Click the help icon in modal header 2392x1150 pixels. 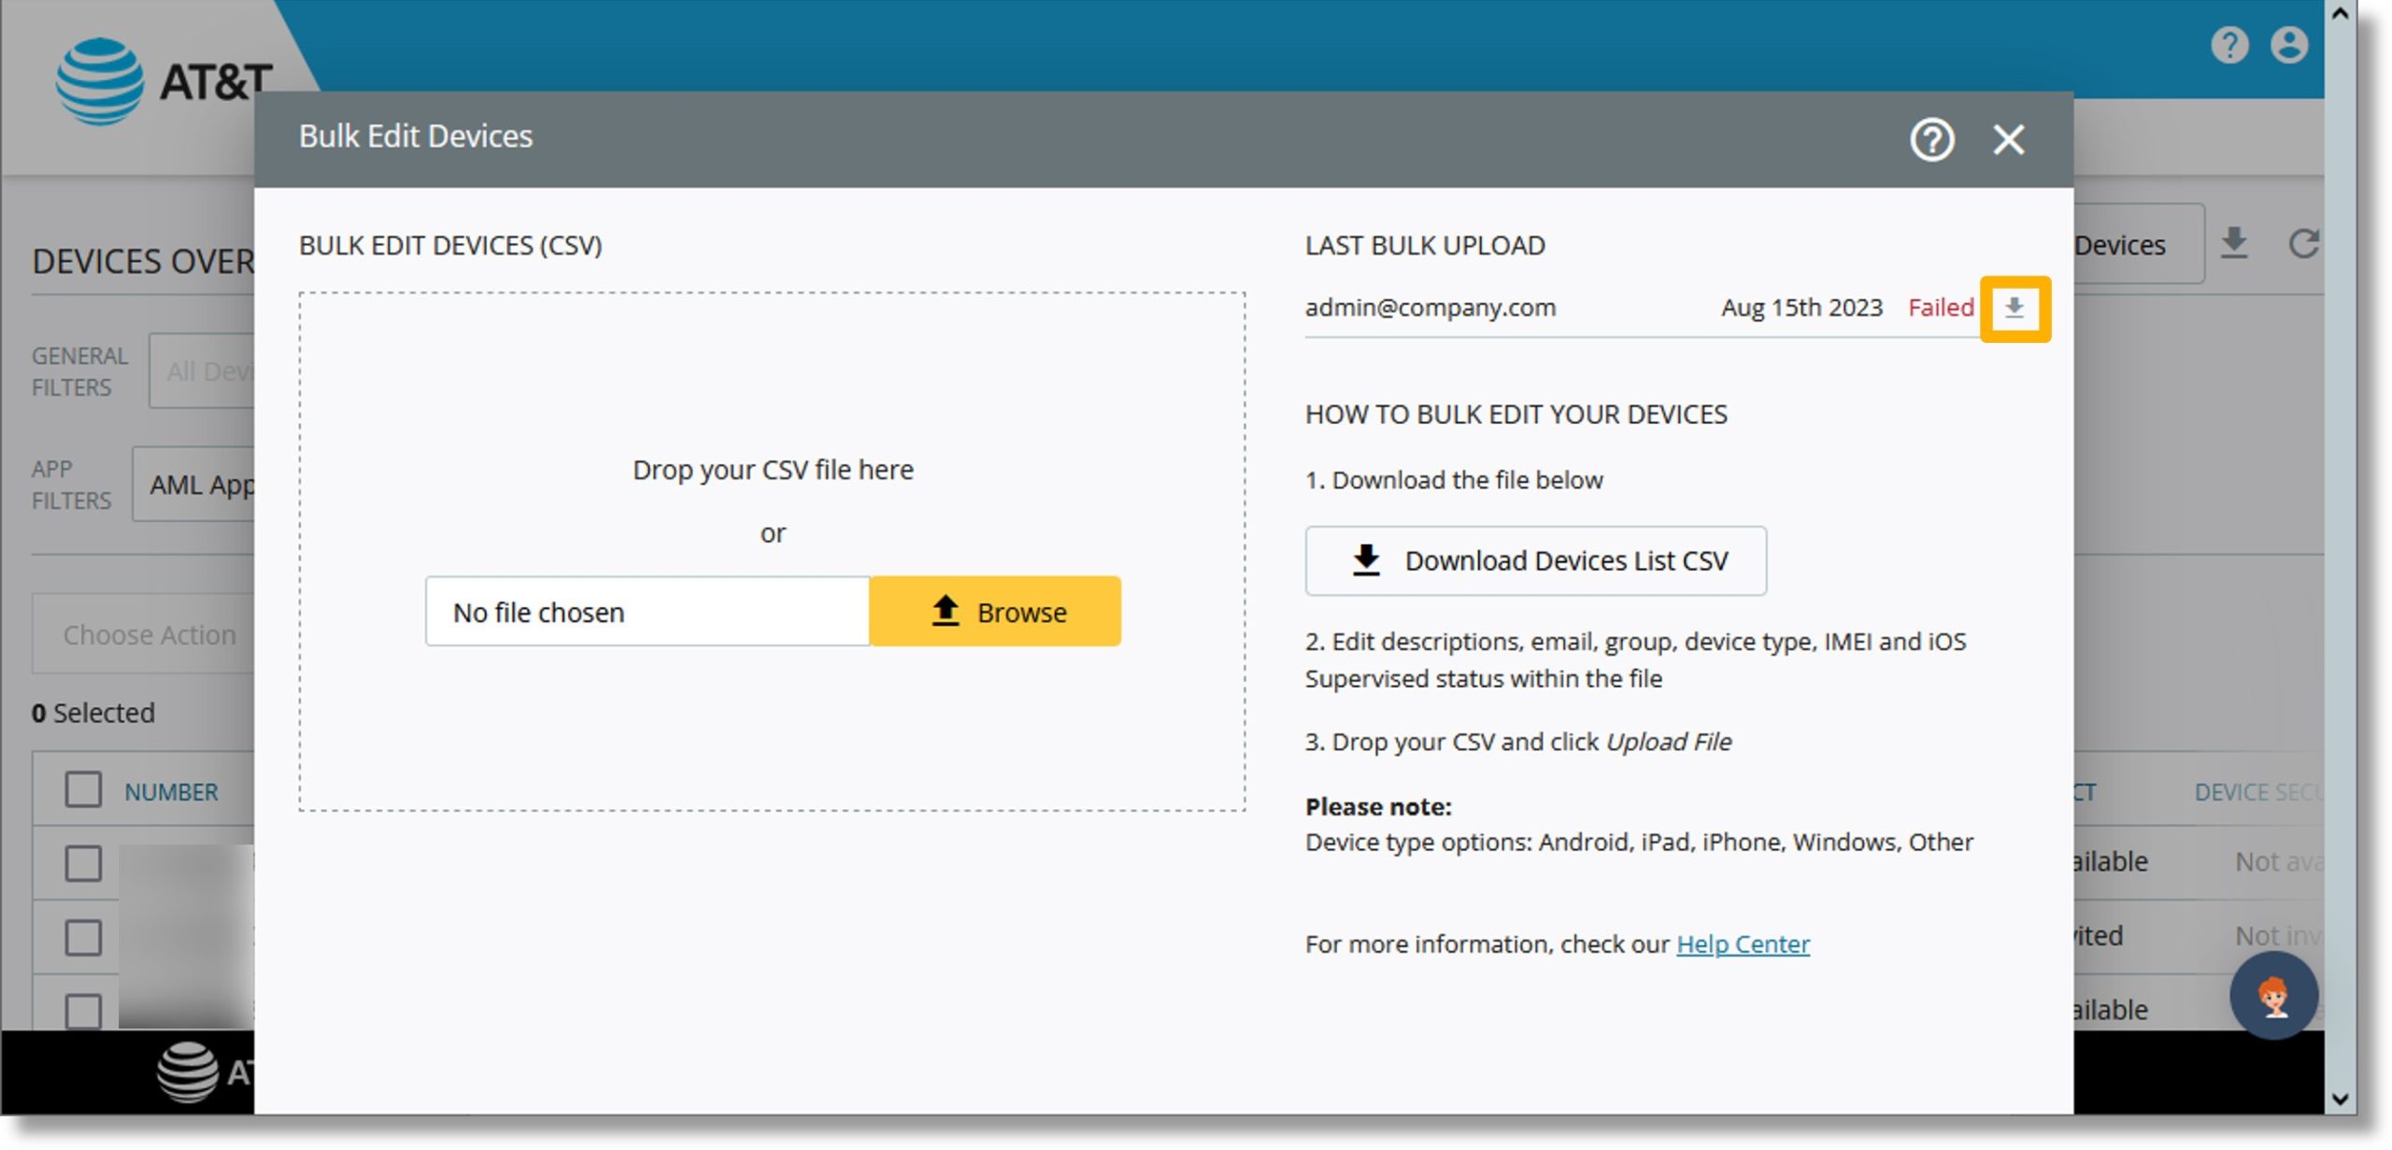(1931, 139)
